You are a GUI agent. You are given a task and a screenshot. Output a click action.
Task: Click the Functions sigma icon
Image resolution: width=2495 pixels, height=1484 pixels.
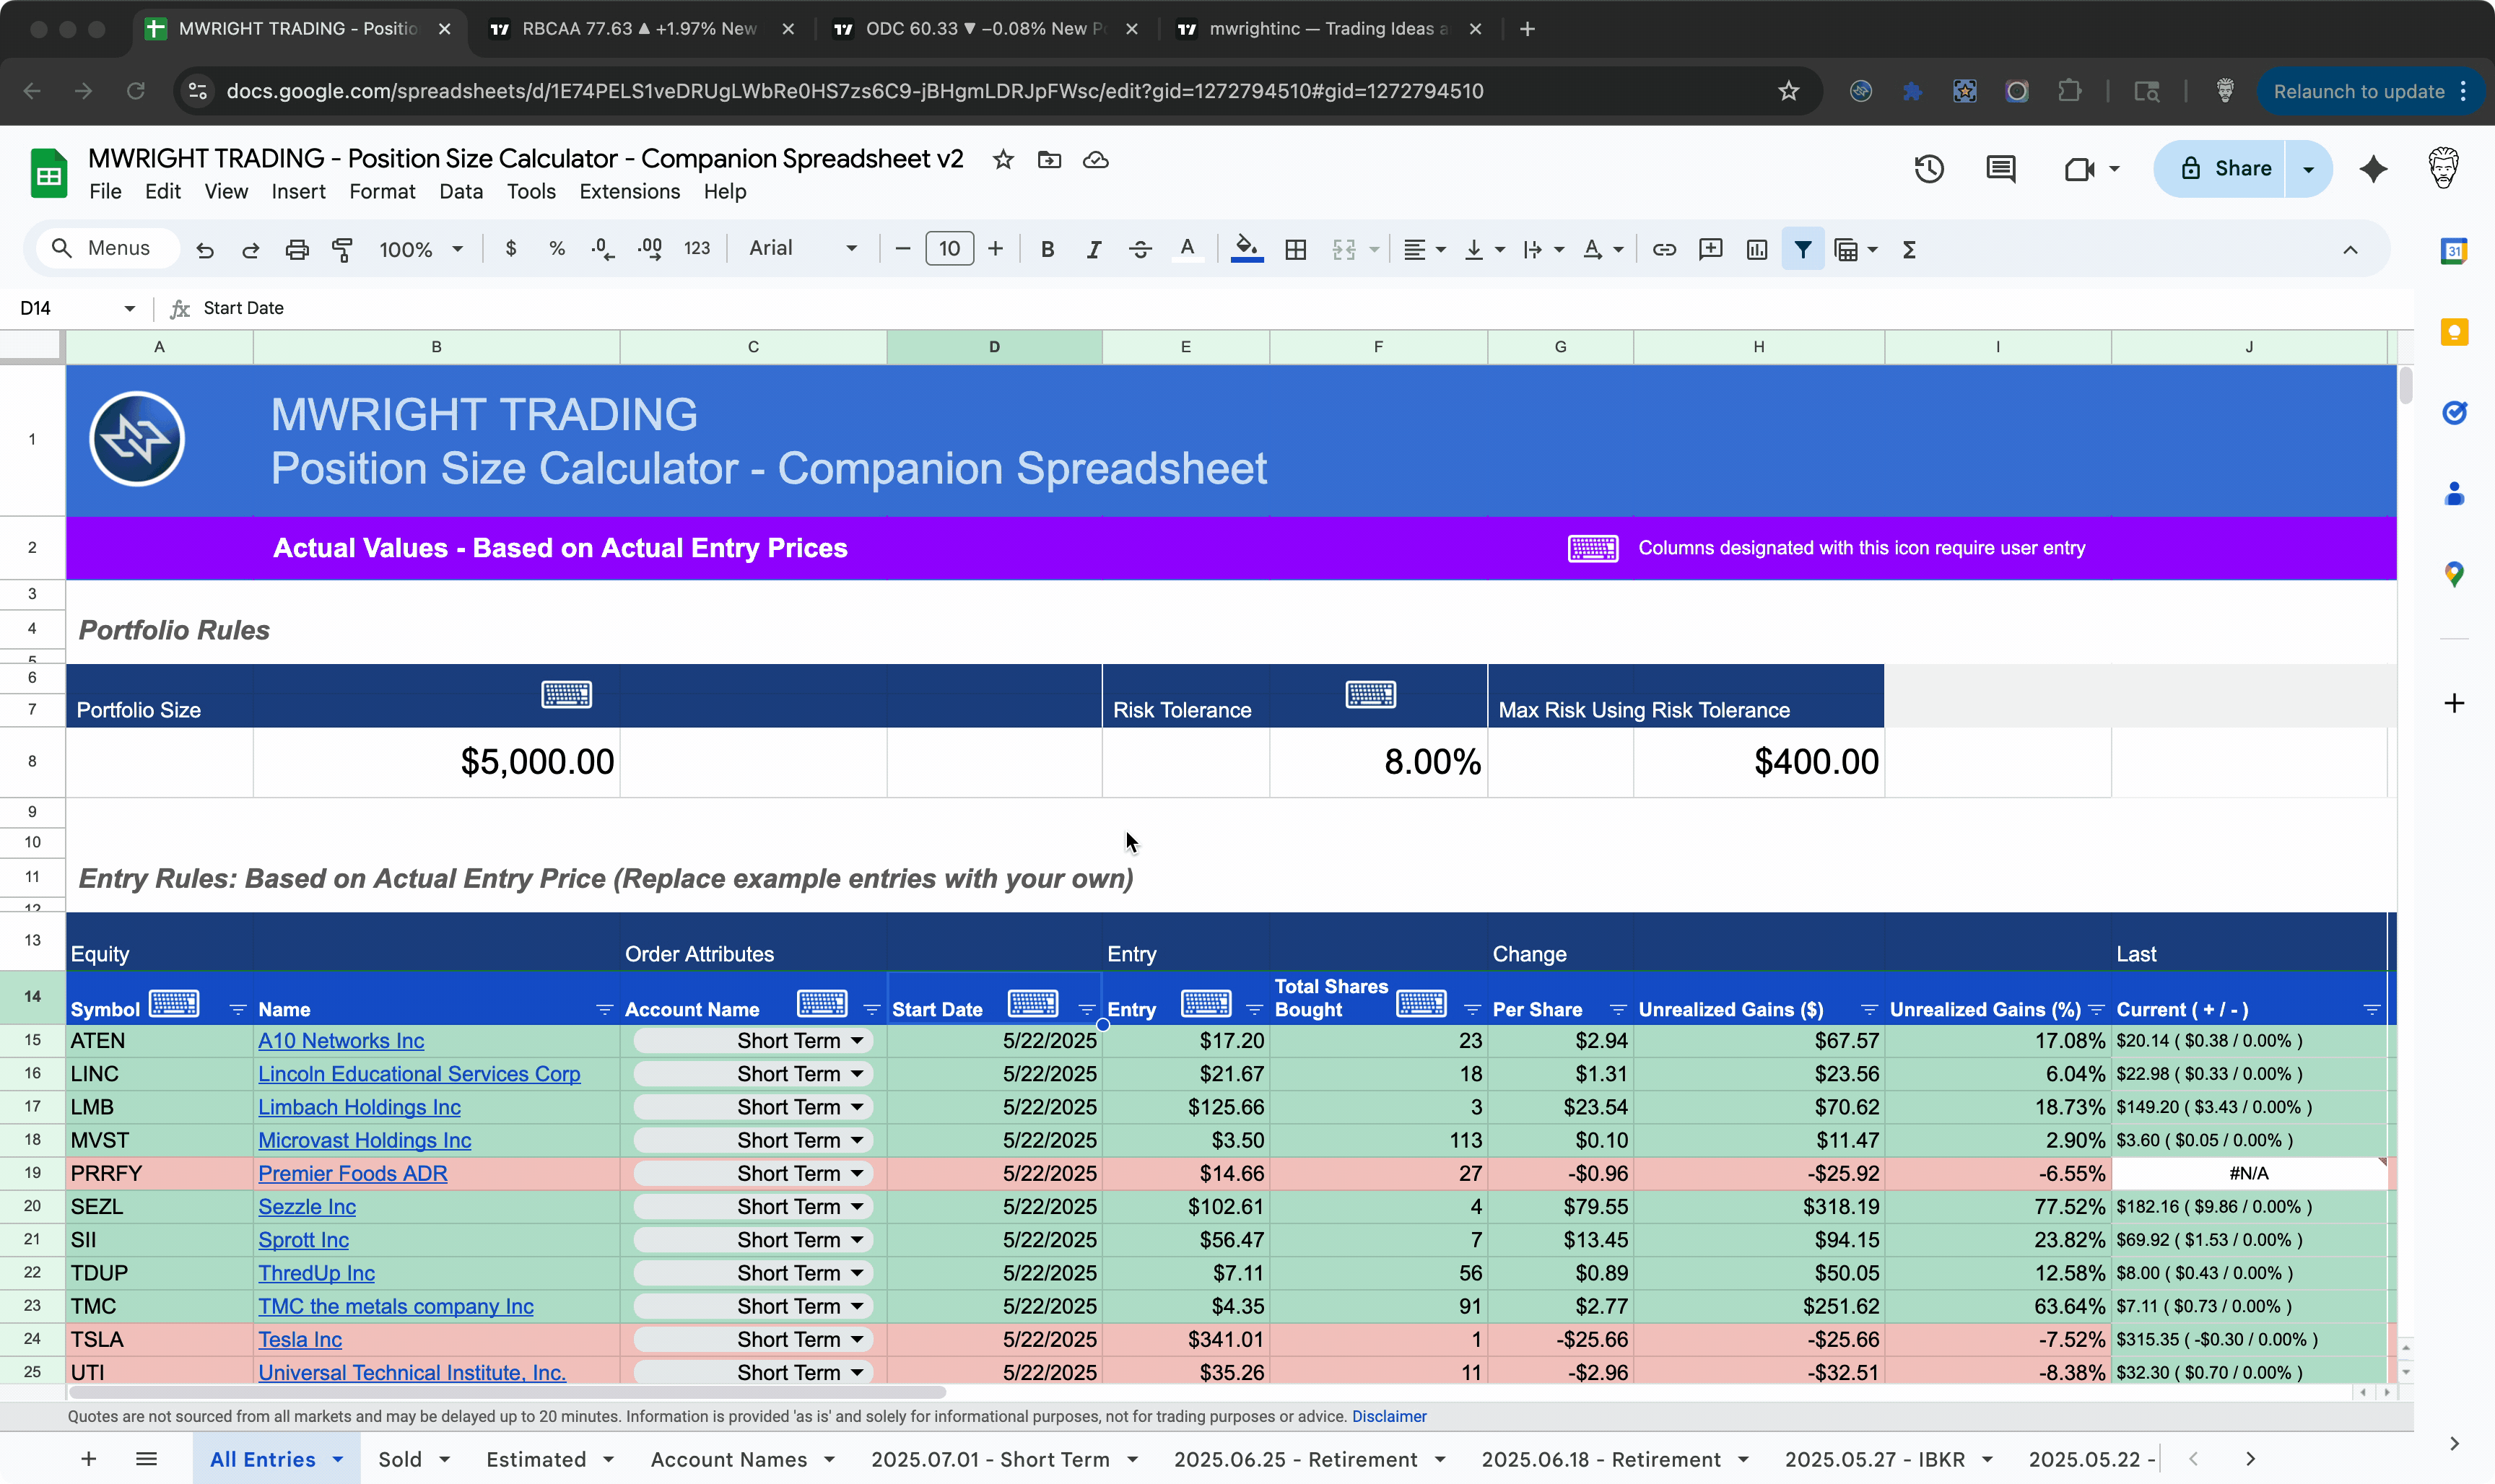coord(1909,249)
